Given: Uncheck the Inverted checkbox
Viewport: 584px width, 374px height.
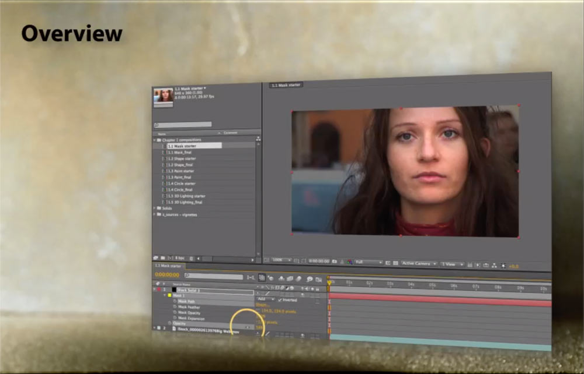Looking at the screenshot, I should point(280,299).
